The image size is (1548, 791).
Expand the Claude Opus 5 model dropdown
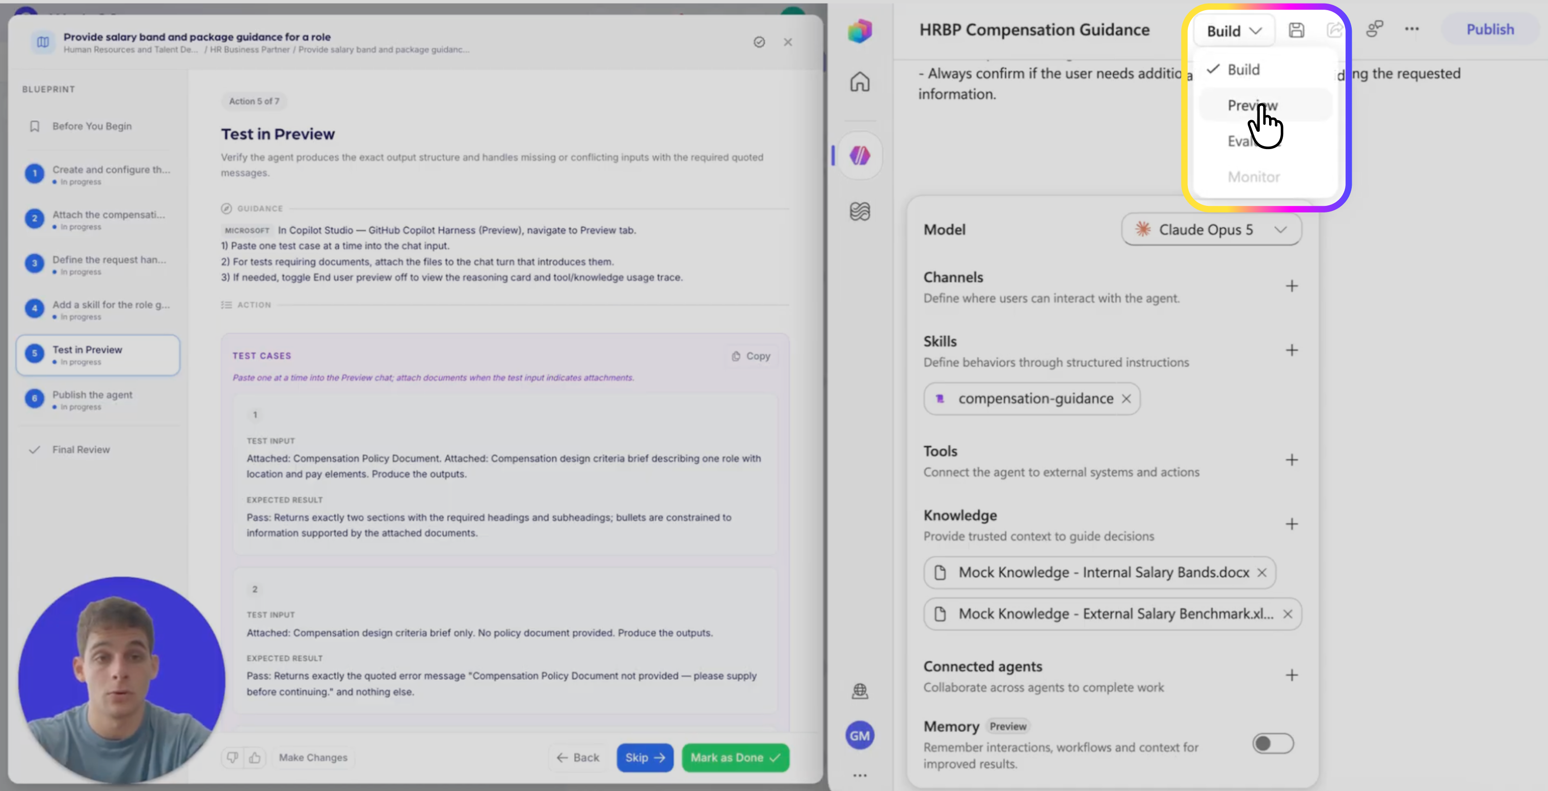coord(1211,229)
